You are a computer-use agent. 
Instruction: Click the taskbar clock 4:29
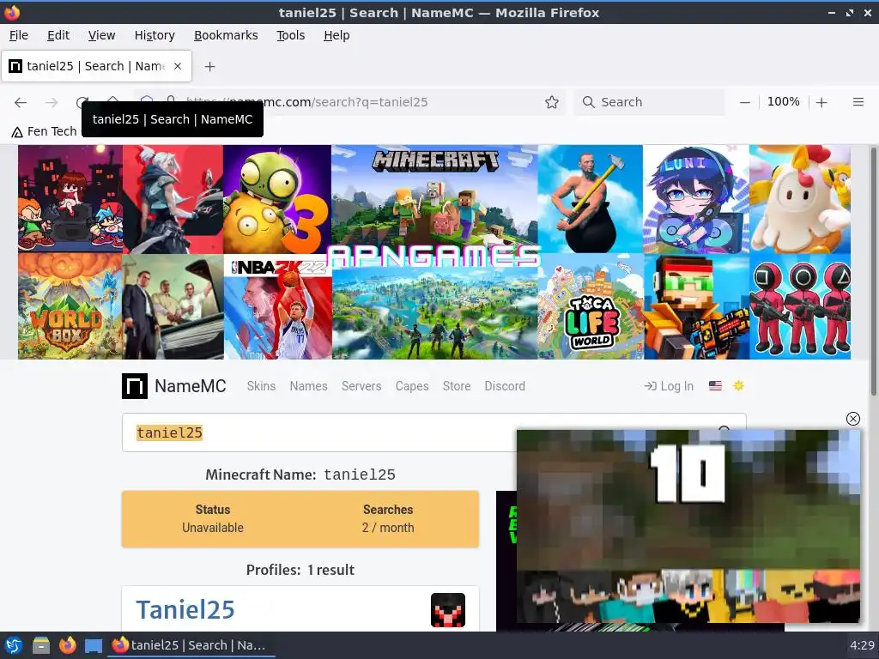point(862,645)
